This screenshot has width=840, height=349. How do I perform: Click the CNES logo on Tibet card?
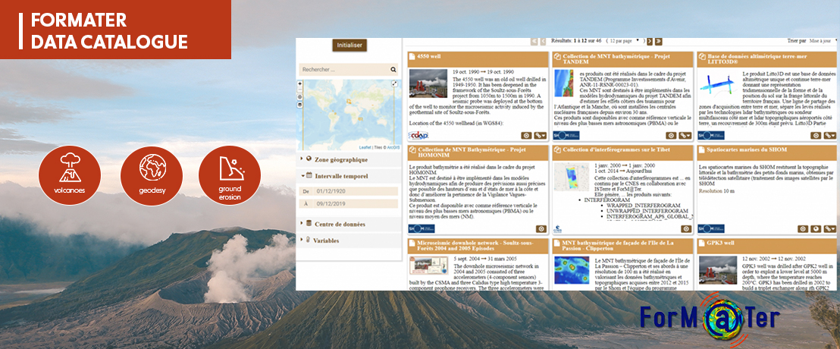click(558, 229)
